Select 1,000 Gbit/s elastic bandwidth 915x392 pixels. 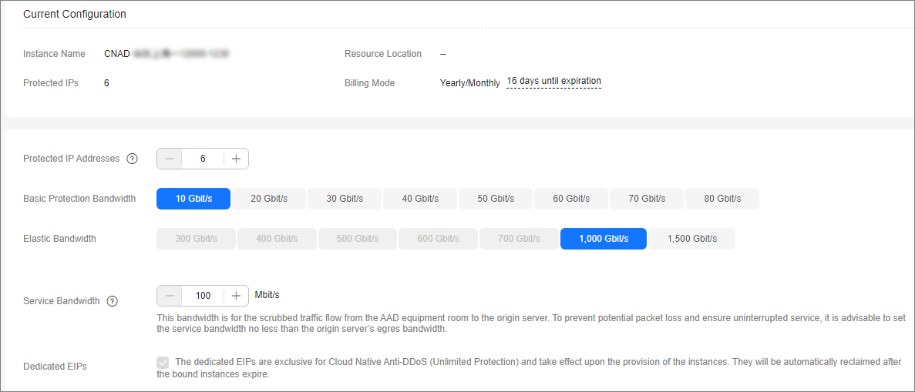[604, 239]
